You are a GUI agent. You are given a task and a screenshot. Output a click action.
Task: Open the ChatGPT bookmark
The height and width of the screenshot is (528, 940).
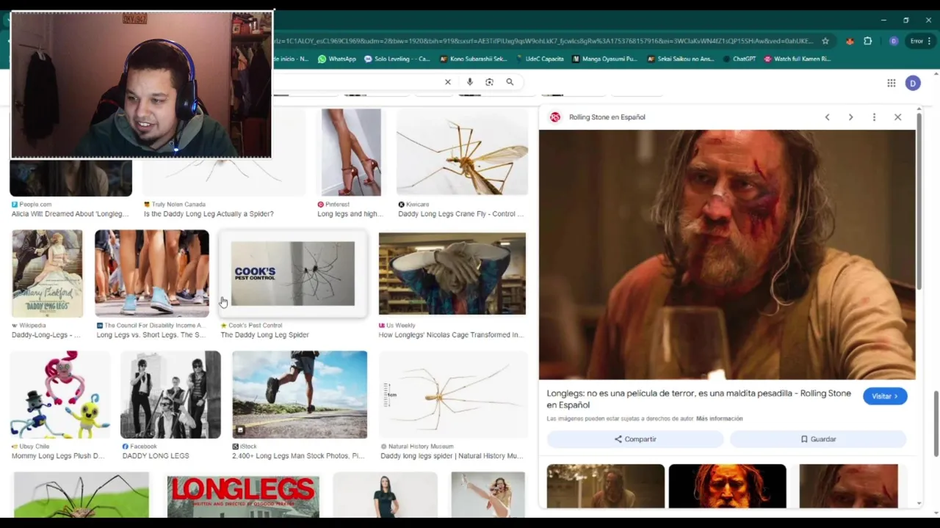tap(740, 59)
